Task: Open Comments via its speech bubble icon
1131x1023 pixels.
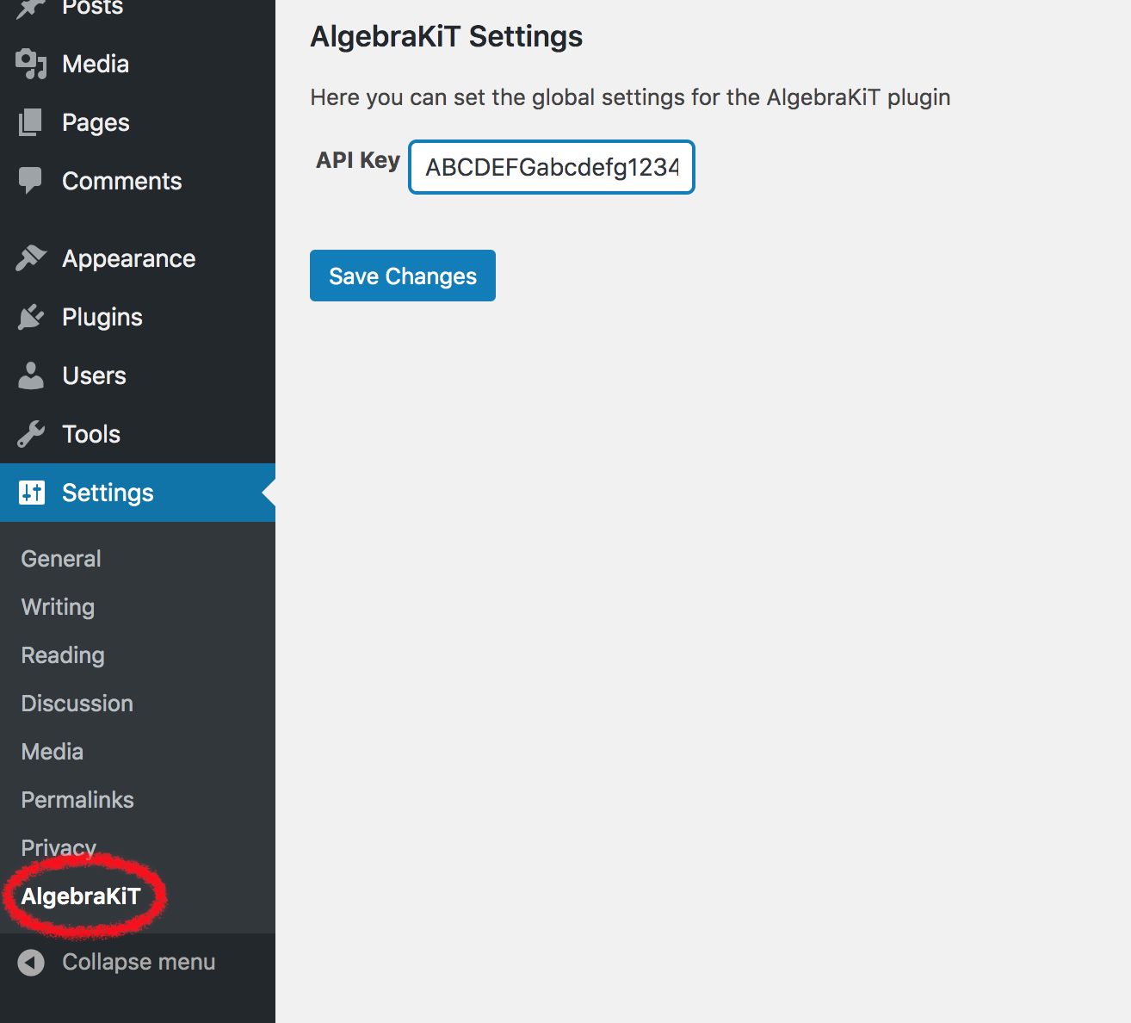Action: (30, 180)
